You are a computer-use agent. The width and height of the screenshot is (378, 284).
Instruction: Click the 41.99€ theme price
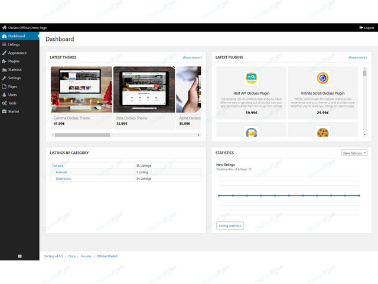[x=59, y=124]
